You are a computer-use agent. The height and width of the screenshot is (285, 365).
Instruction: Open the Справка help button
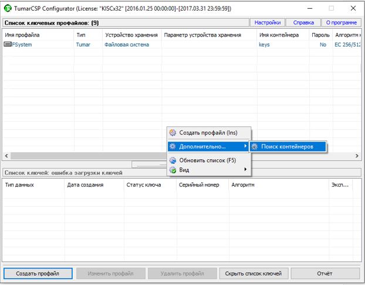303,22
